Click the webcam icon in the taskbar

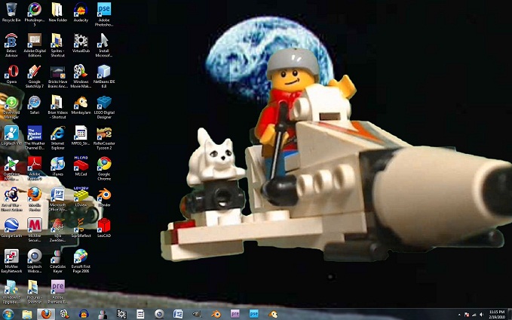(x=159, y=314)
